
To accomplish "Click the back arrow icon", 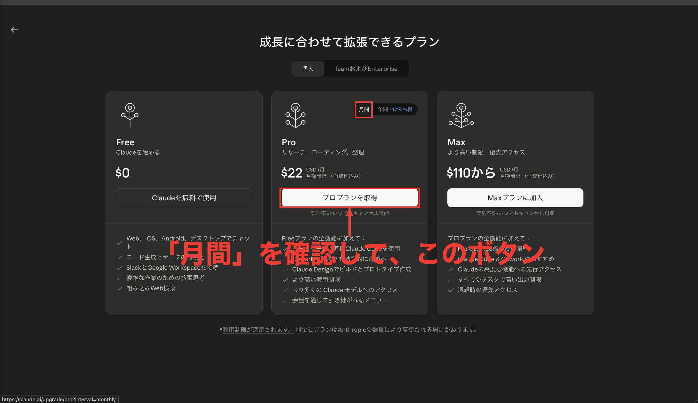I will [x=14, y=30].
